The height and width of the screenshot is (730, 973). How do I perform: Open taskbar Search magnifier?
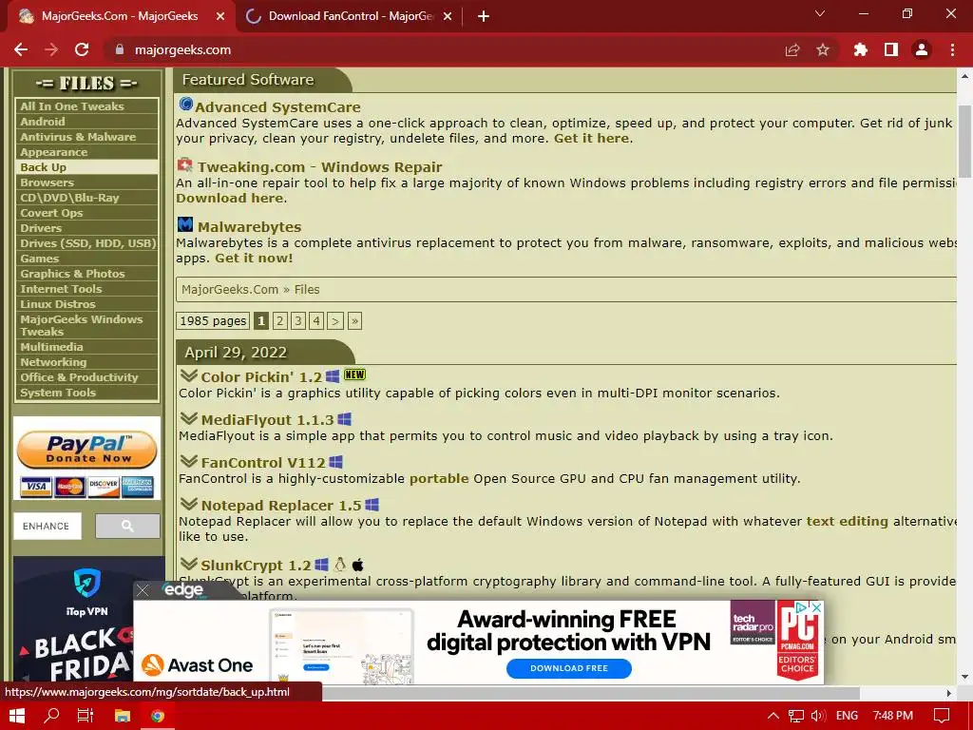(51, 716)
